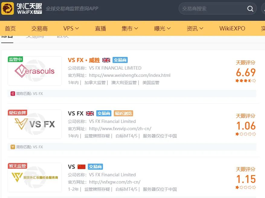Viewport: 265px width, 198px height.
Task: Click the score 6.69
Action: click(x=246, y=72)
